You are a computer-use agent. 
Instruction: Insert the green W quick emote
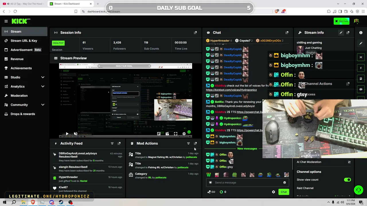(x=208, y=175)
